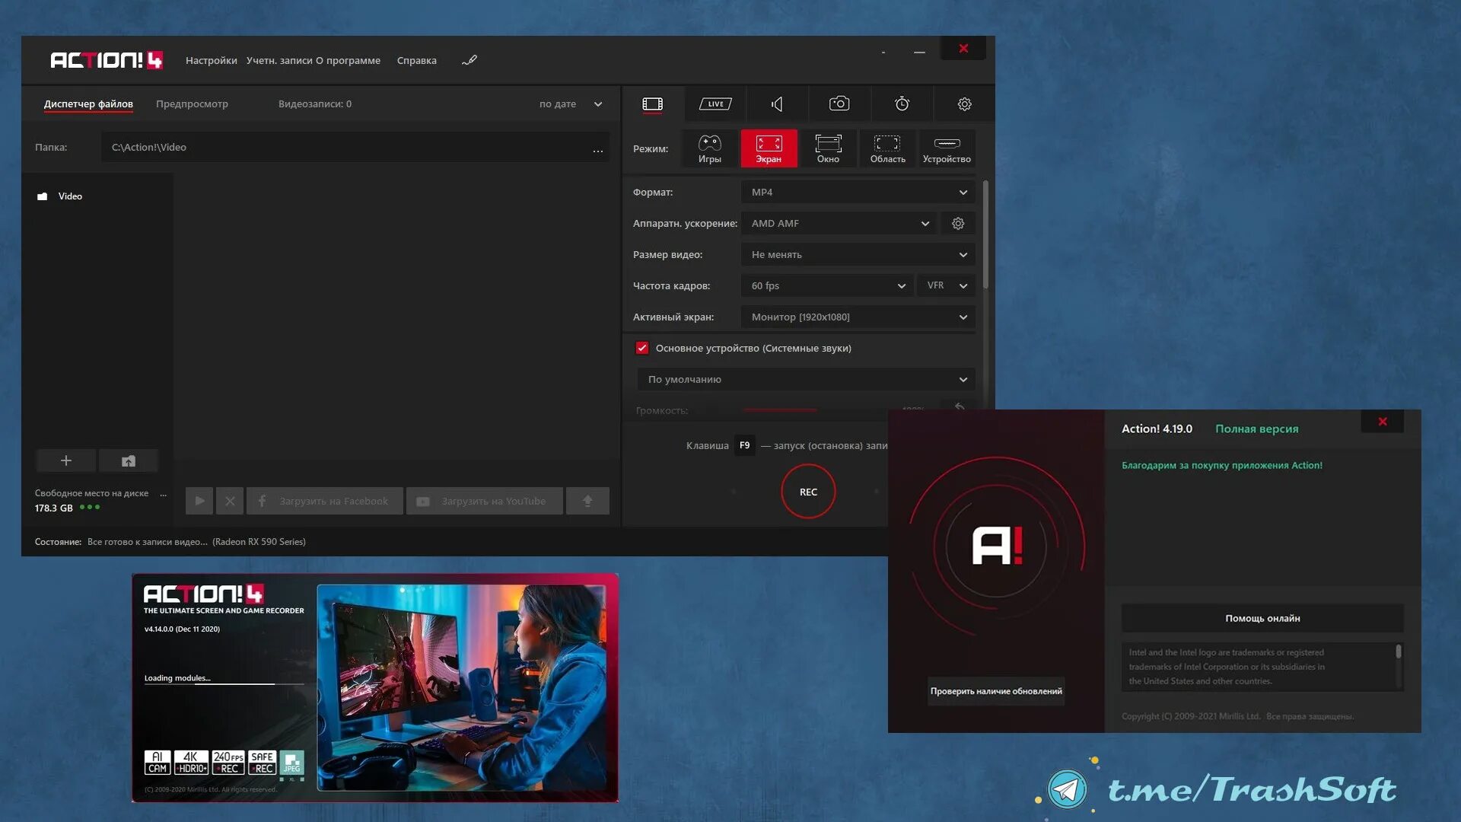Open Настройки menu in menu bar
This screenshot has width=1461, height=822.
[211, 60]
